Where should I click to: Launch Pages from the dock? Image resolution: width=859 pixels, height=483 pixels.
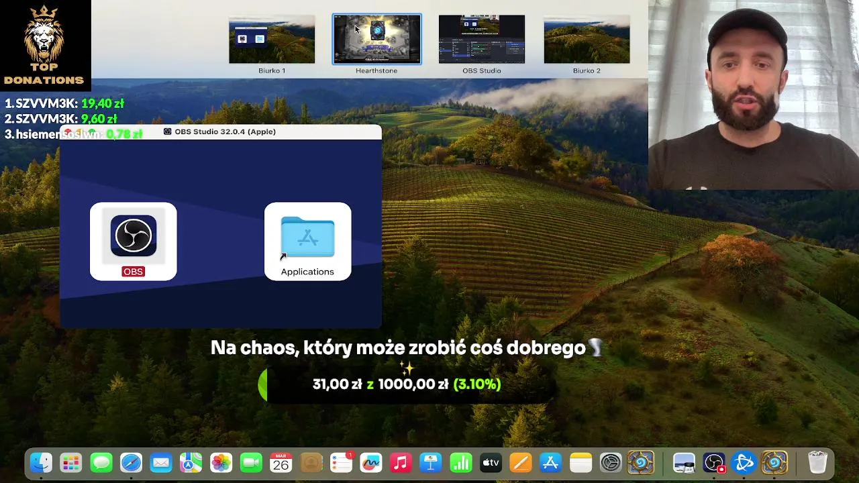click(x=521, y=463)
